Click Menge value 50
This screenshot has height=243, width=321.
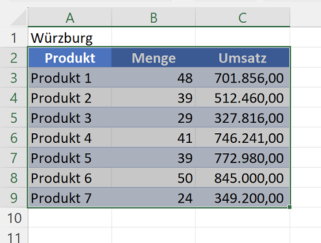154,178
